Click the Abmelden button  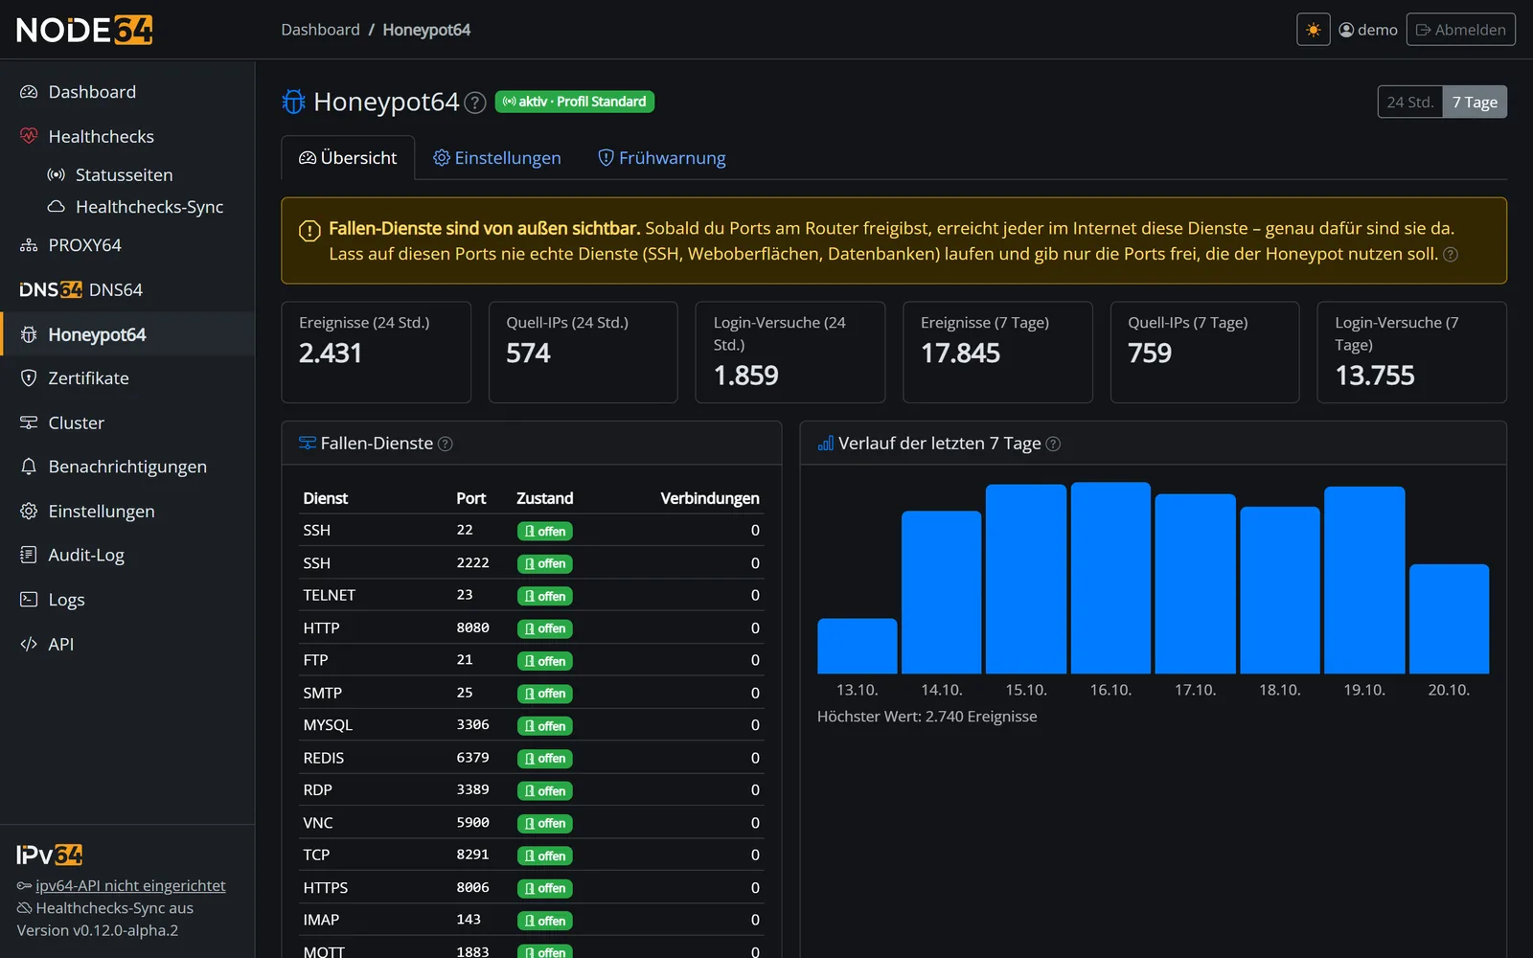point(1460,30)
